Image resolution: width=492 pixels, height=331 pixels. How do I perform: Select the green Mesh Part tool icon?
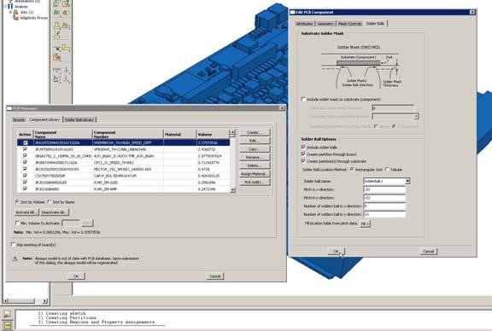tap(56, 12)
